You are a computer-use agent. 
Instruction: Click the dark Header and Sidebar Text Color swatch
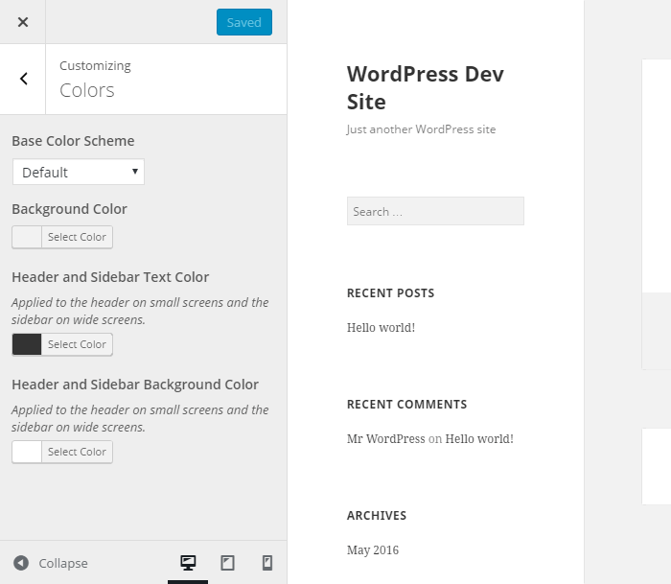(x=27, y=344)
